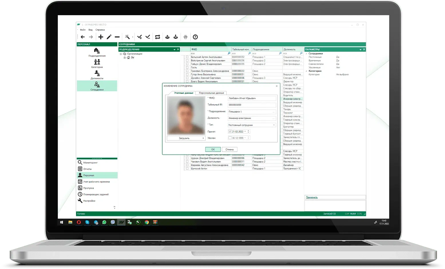Click the Delete (minus) toolbar icon
Image resolution: width=445 pixels, height=269 pixels.
pyautogui.click(x=117, y=37)
